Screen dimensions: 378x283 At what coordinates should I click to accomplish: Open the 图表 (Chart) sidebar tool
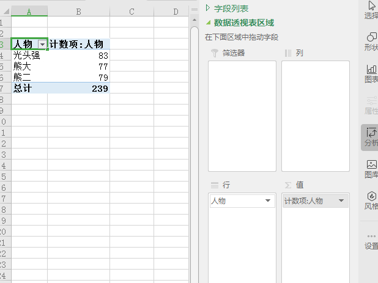click(371, 73)
